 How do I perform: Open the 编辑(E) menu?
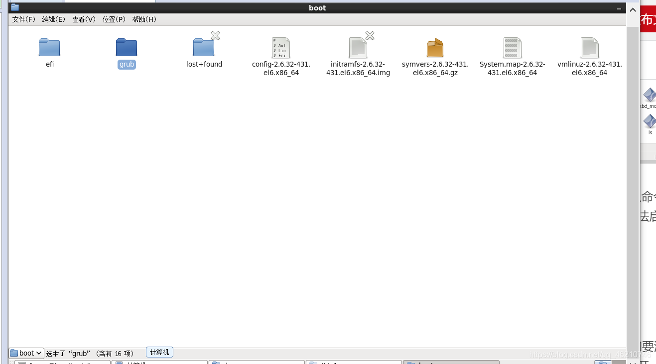(x=54, y=19)
